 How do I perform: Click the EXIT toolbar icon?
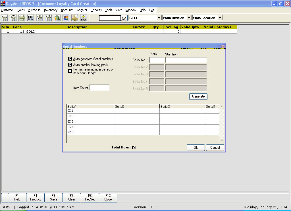84,18
